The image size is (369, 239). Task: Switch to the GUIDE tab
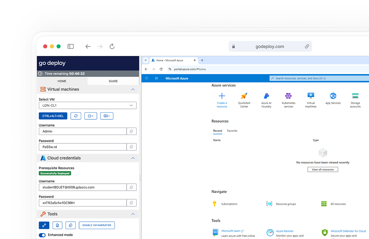[x=113, y=81]
